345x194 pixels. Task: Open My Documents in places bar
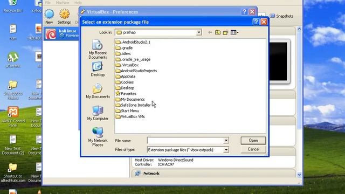tap(98, 91)
